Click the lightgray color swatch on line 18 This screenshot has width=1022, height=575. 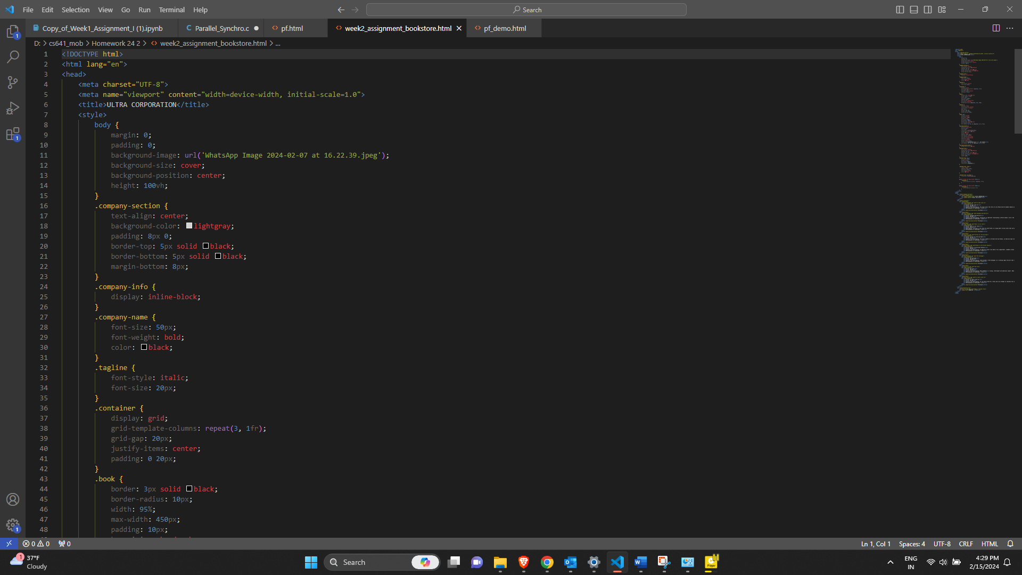(x=189, y=226)
